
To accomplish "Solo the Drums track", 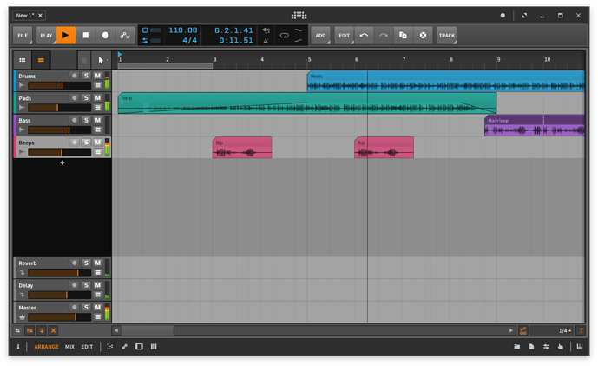I will pos(86,76).
